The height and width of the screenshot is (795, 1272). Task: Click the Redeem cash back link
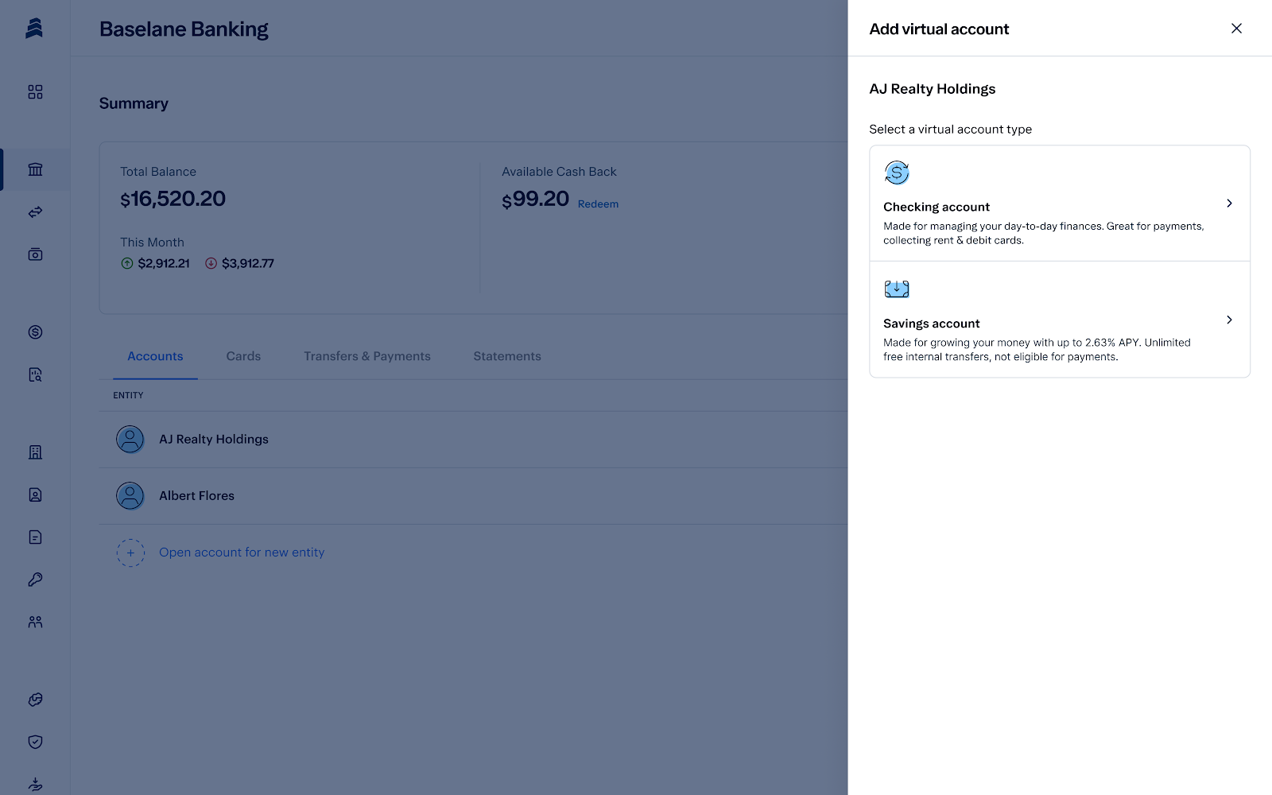598,204
